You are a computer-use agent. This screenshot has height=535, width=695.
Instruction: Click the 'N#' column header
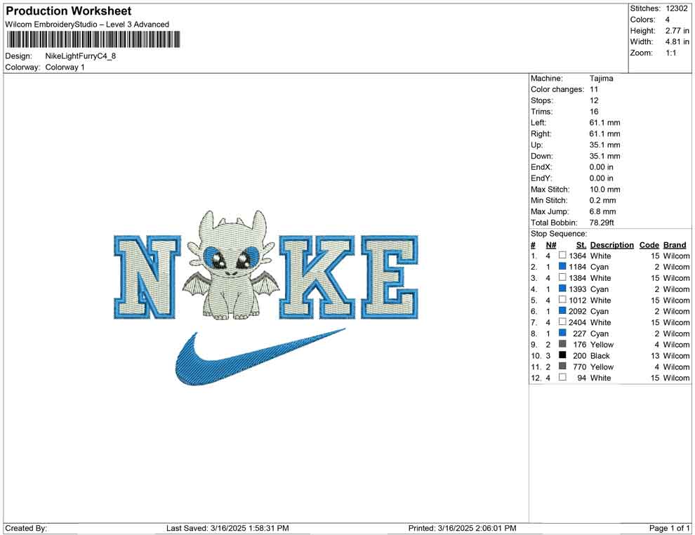point(551,245)
